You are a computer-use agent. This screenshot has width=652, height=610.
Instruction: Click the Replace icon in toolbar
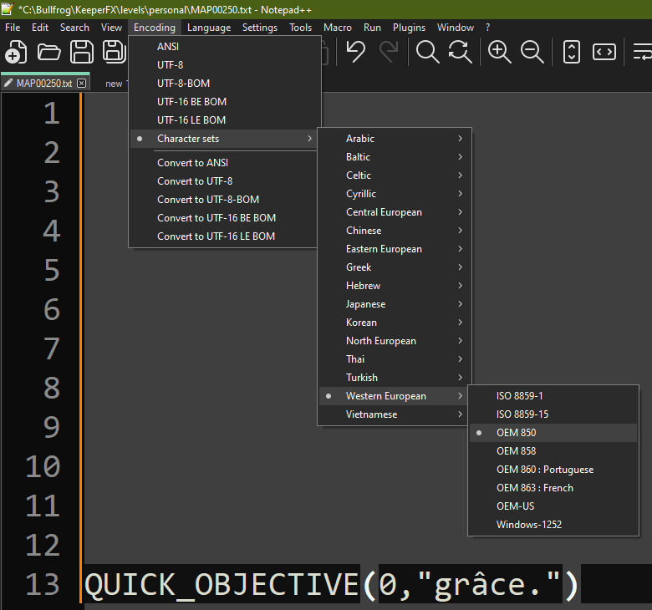[x=460, y=53]
